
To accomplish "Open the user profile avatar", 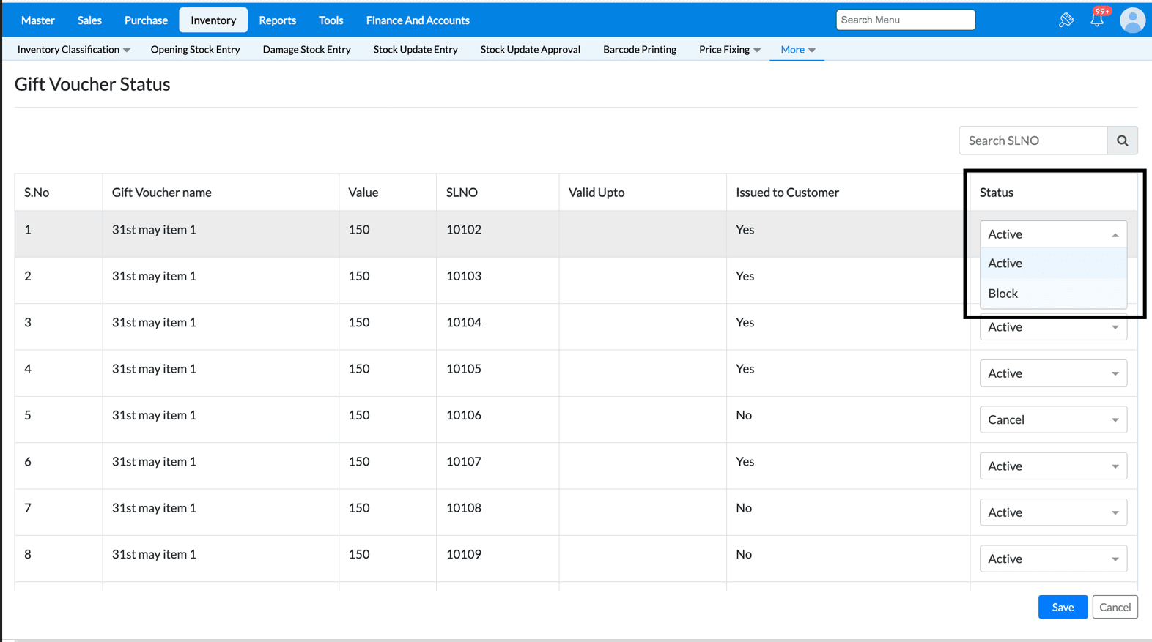I will tap(1131, 20).
